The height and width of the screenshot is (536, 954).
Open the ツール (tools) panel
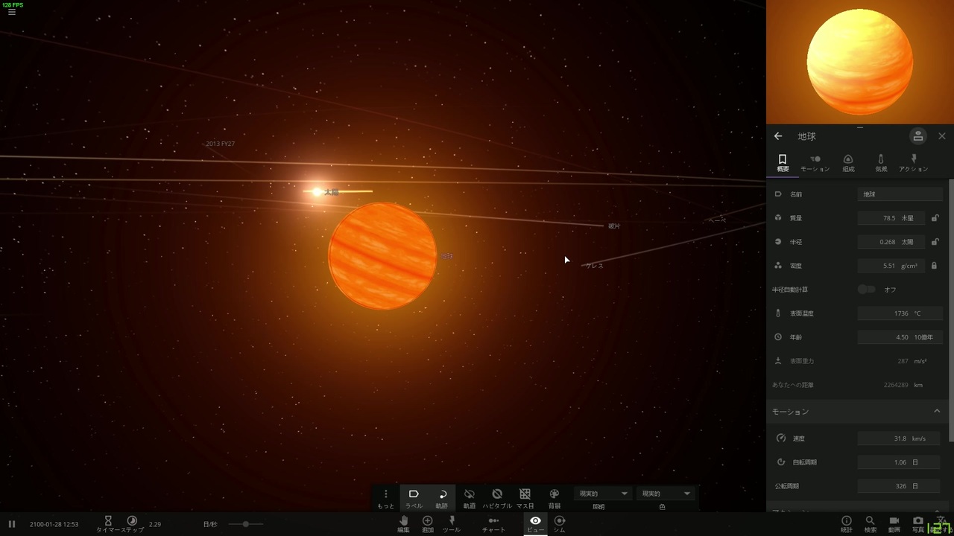452,525
